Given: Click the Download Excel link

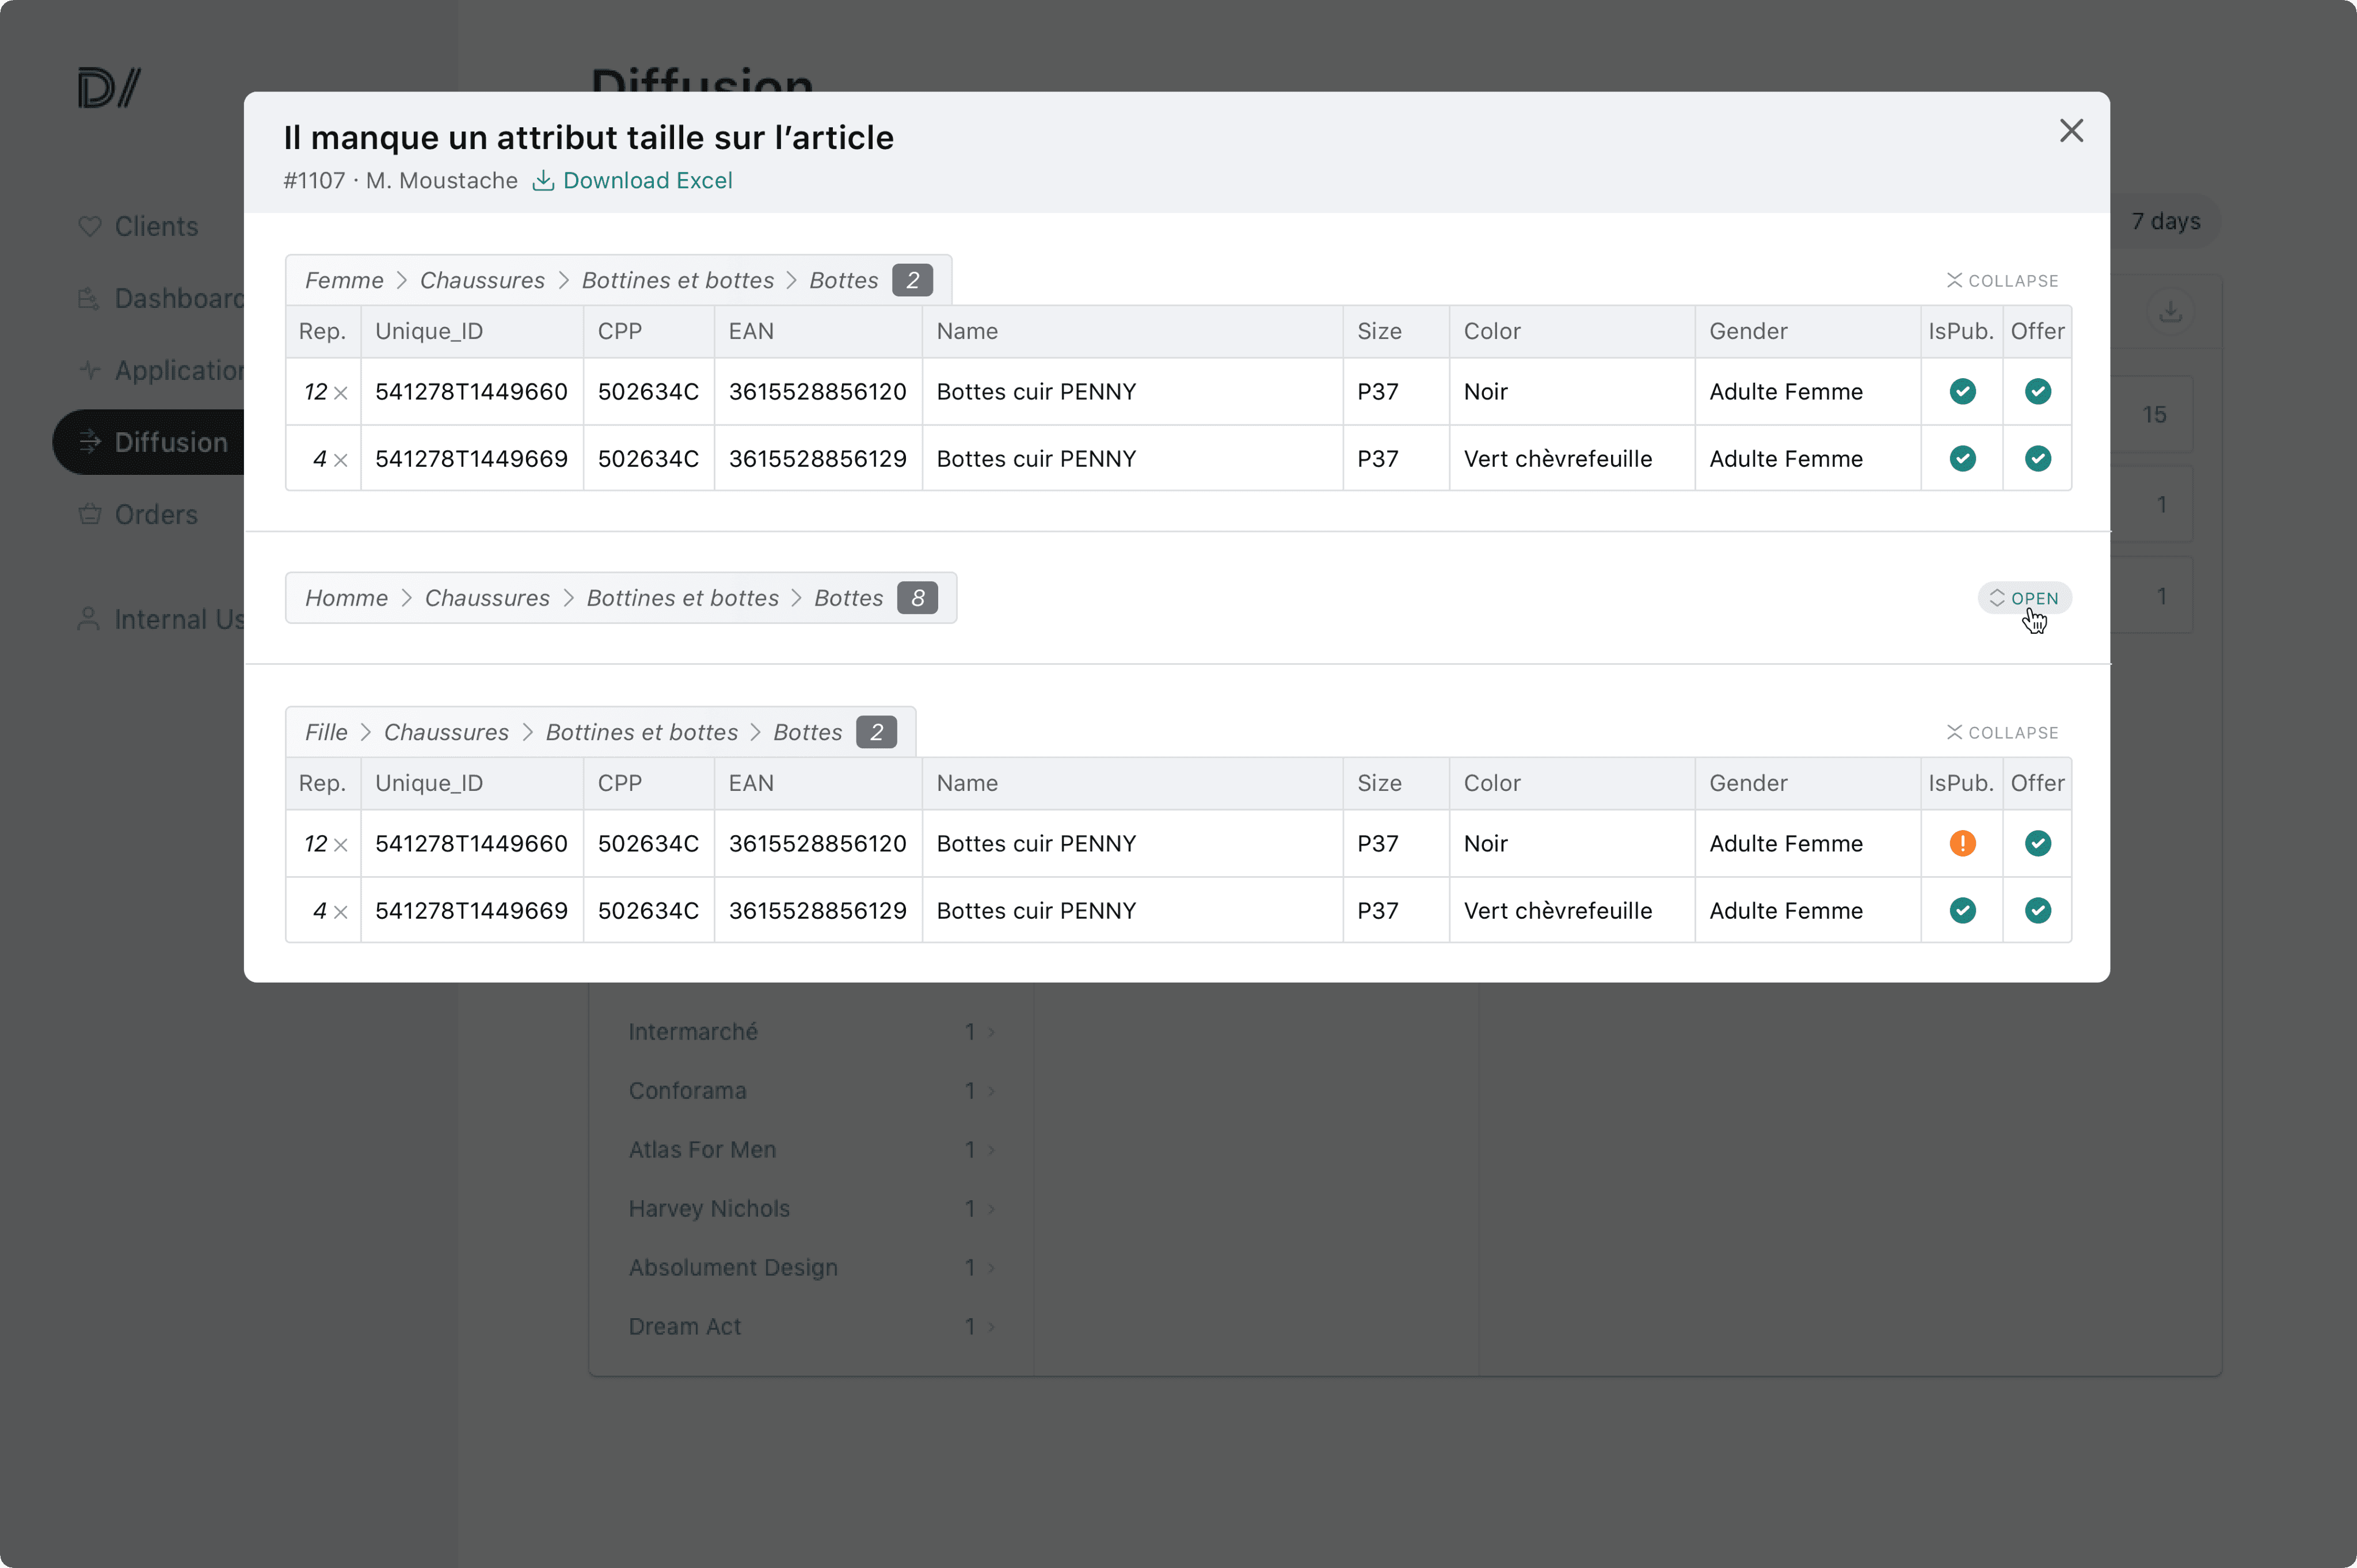Looking at the screenshot, I should (633, 180).
